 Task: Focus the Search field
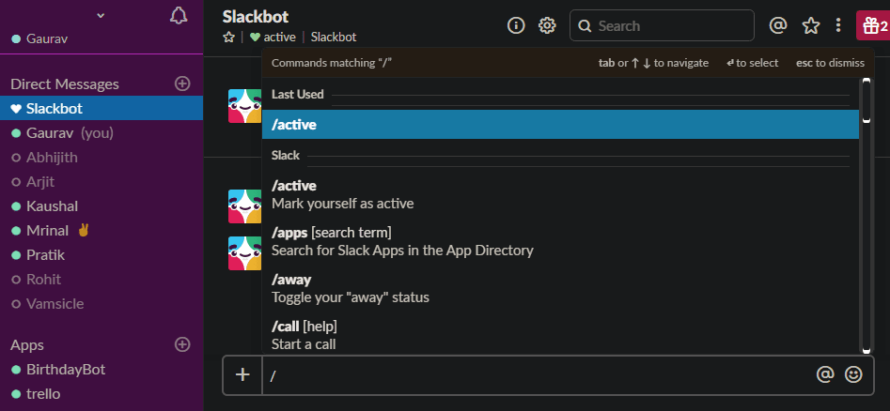coord(662,25)
